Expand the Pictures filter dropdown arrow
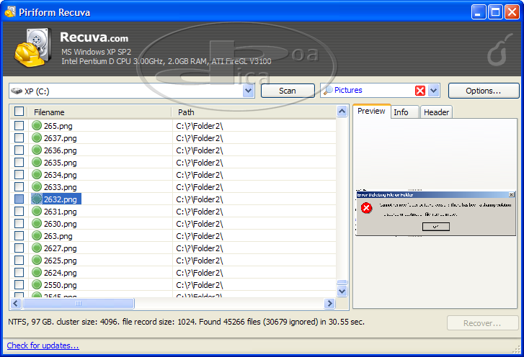Viewport: 524px width, 357px height. (x=434, y=91)
